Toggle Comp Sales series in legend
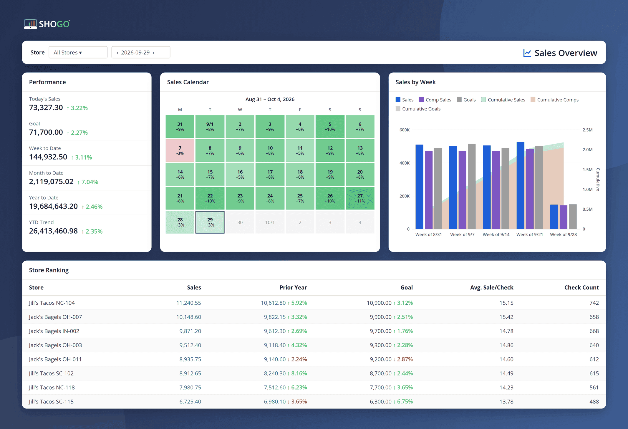The width and height of the screenshot is (628, 429). [435, 100]
